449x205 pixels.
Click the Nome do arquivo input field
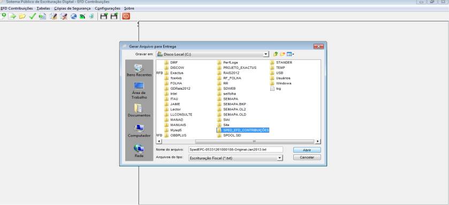tap(235, 149)
